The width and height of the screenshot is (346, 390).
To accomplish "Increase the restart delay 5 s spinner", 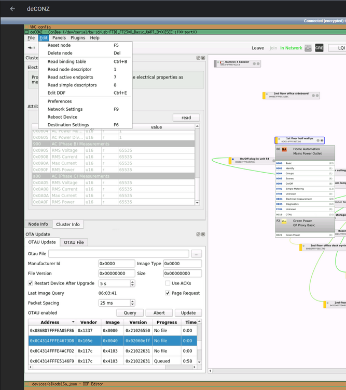I will coord(133,282).
